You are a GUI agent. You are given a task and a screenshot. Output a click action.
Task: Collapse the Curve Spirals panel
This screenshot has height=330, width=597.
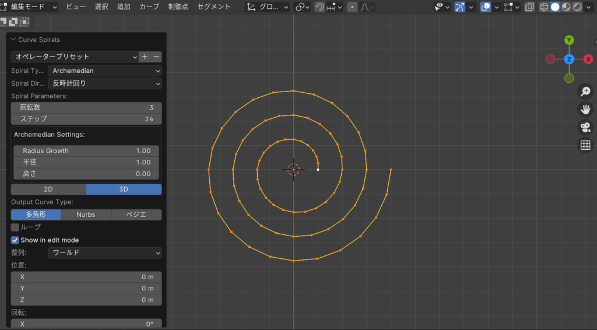tap(13, 40)
